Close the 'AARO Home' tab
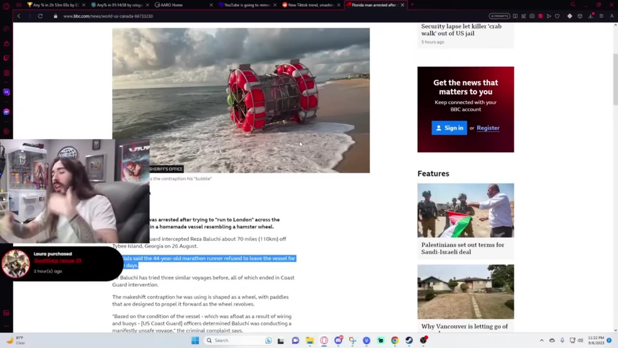 pos(211,5)
